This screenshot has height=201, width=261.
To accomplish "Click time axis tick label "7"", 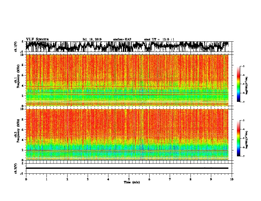I will click(x=170, y=179).
